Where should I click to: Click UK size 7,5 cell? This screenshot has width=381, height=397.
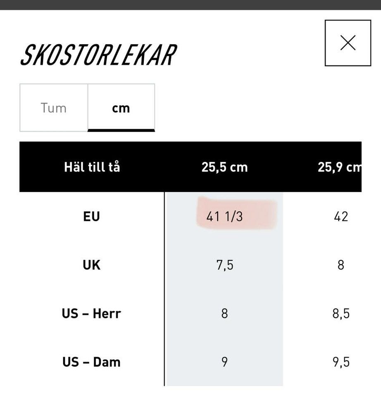coord(224,265)
